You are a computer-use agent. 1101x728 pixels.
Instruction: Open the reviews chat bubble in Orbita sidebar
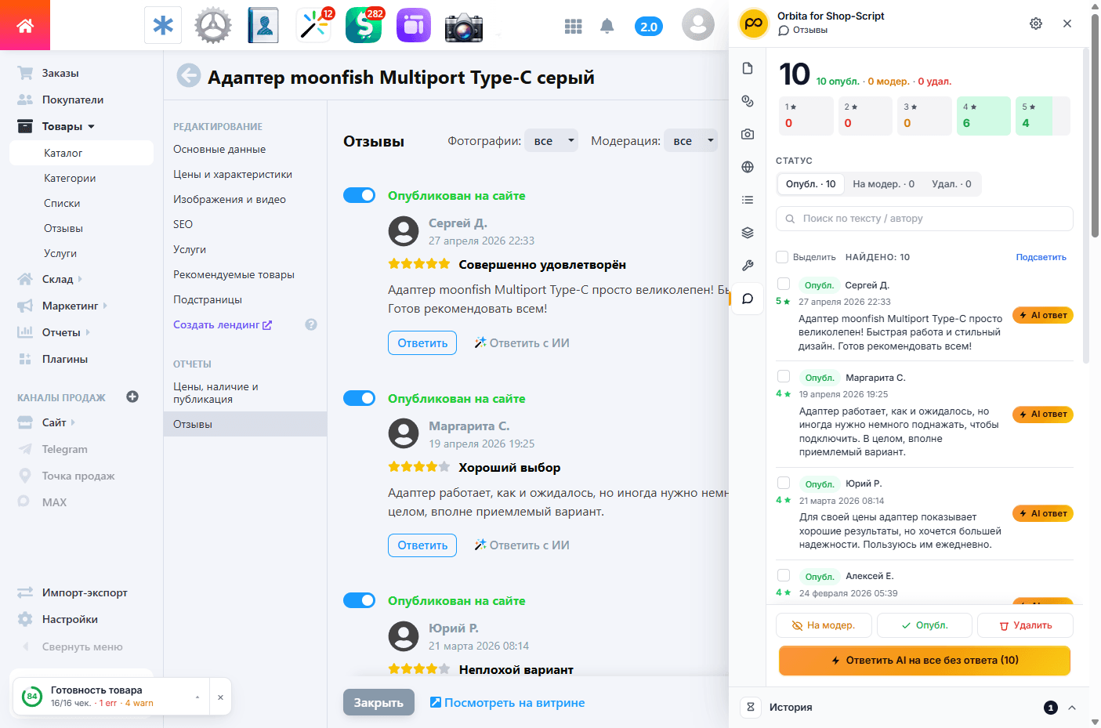click(x=748, y=299)
